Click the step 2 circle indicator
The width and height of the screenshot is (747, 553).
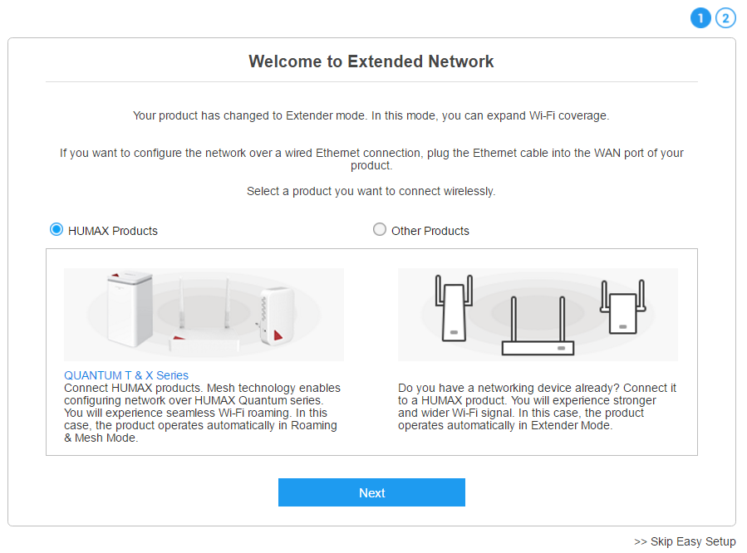tap(725, 18)
